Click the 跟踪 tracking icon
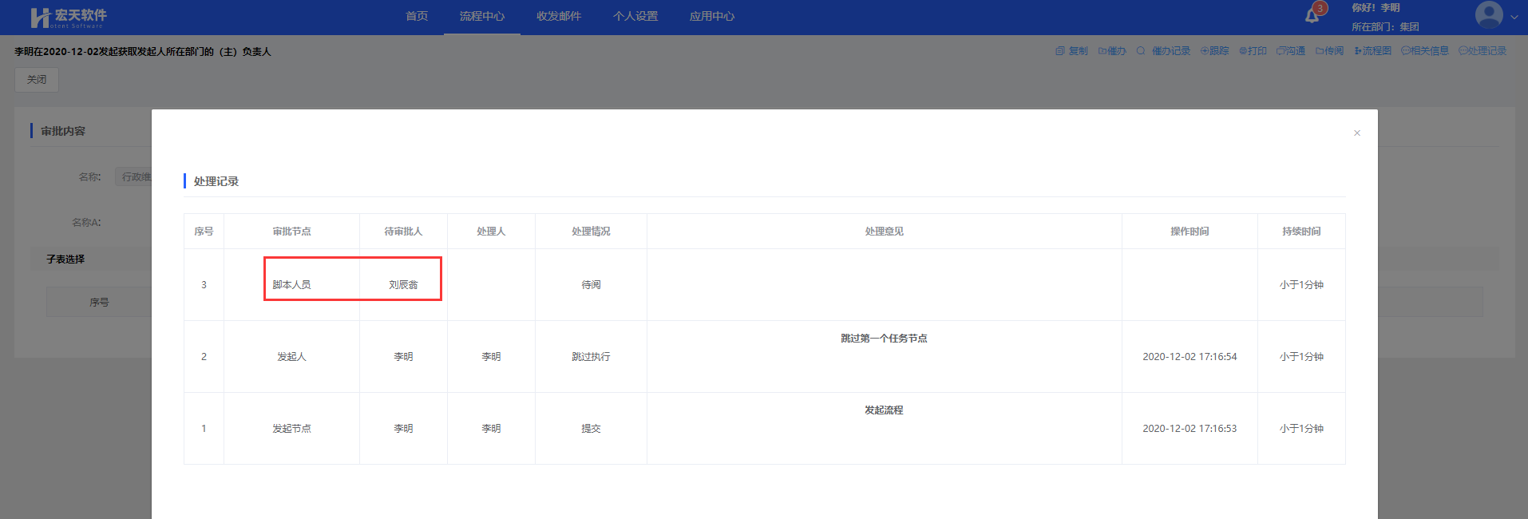Screen dimensions: 1528x519 (1205, 51)
